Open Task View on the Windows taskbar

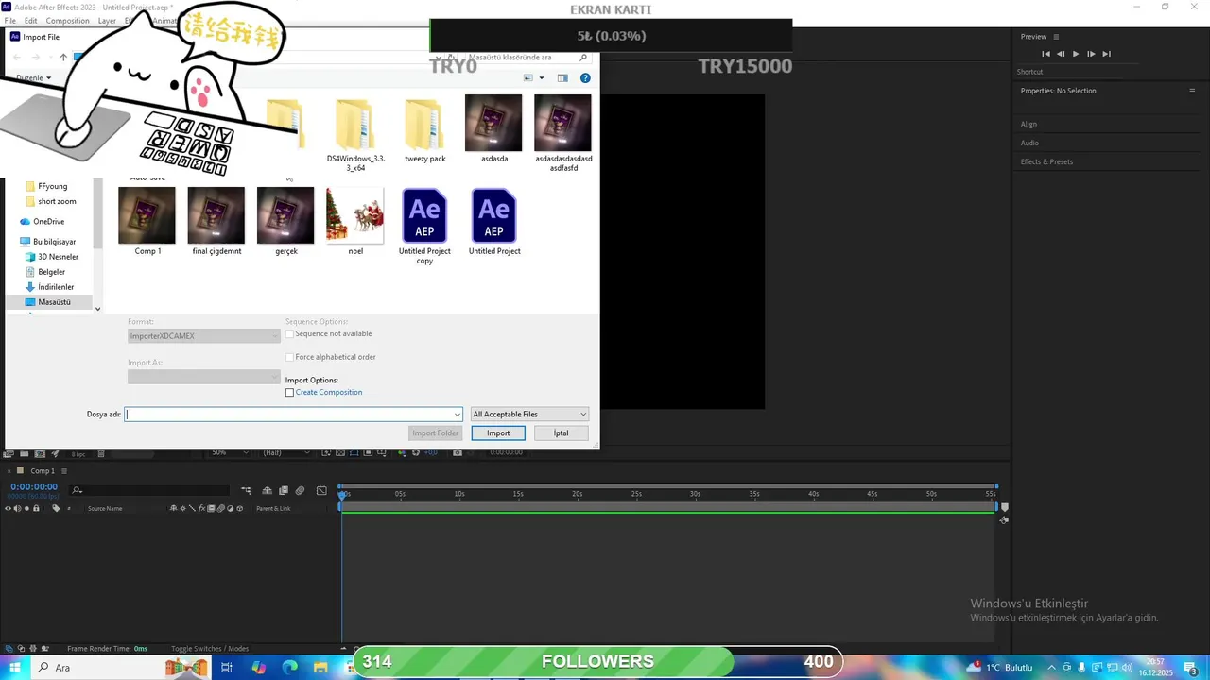click(227, 668)
